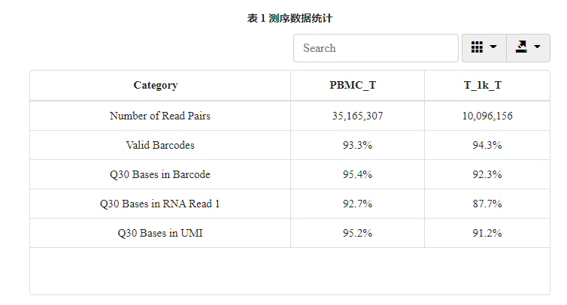The height and width of the screenshot is (305, 567).
Task: Click the 87.7% RNA Read 1 value
Action: 487,204
